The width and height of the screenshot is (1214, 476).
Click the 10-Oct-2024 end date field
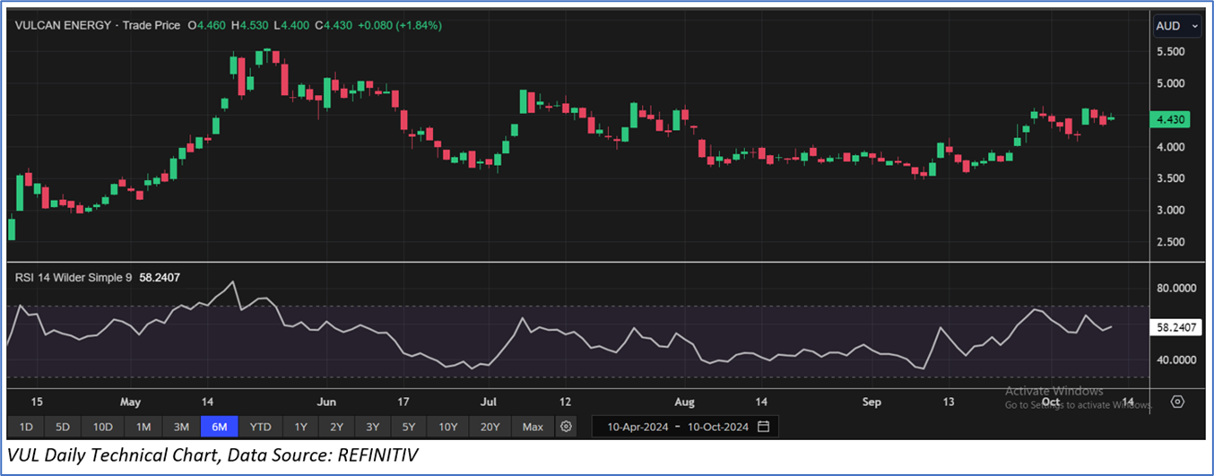click(716, 427)
